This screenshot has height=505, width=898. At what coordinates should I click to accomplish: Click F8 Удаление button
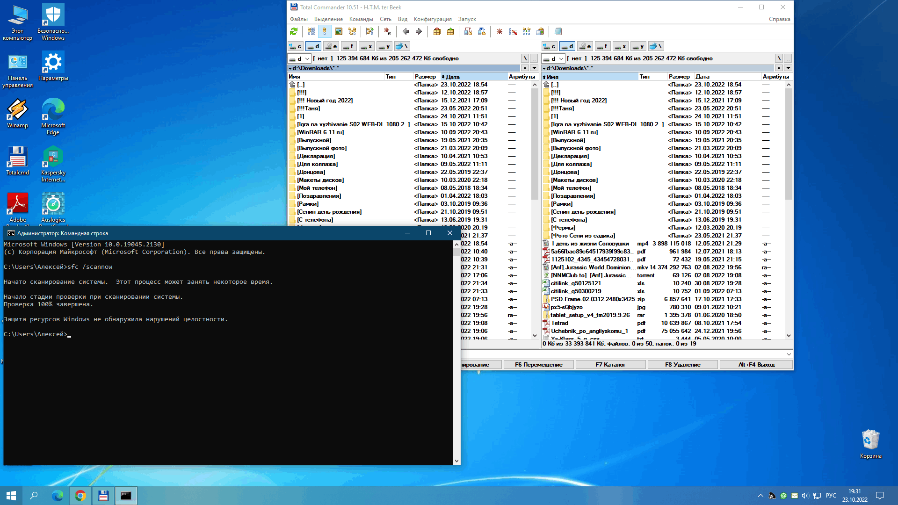683,365
